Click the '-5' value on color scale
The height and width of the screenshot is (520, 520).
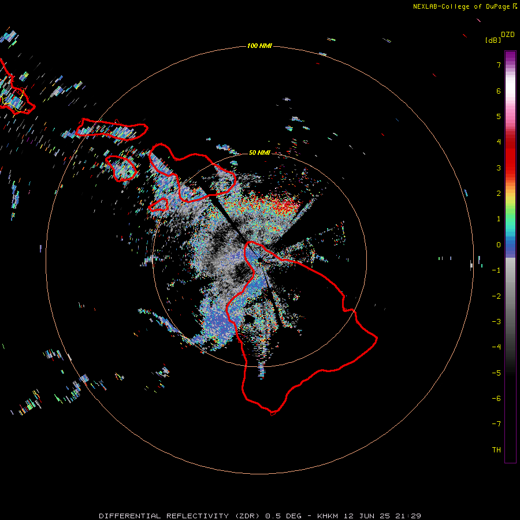496,373
